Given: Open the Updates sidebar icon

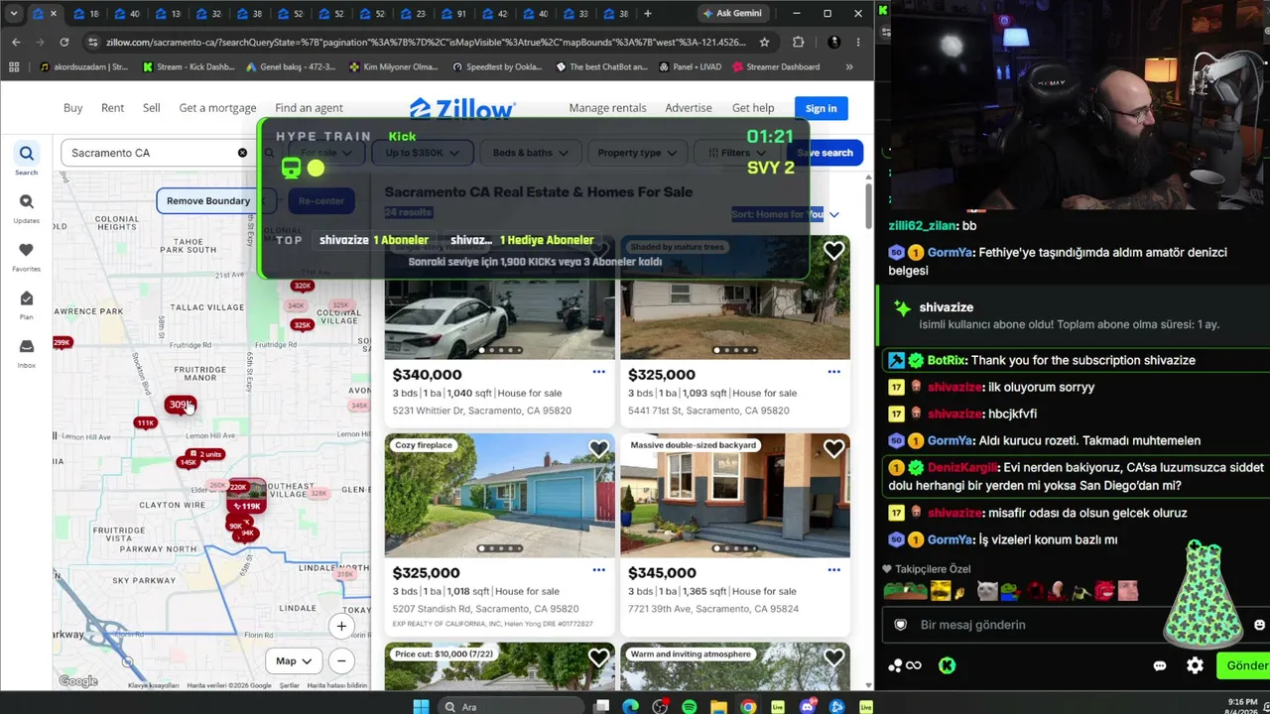Looking at the screenshot, I should pyautogui.click(x=26, y=207).
